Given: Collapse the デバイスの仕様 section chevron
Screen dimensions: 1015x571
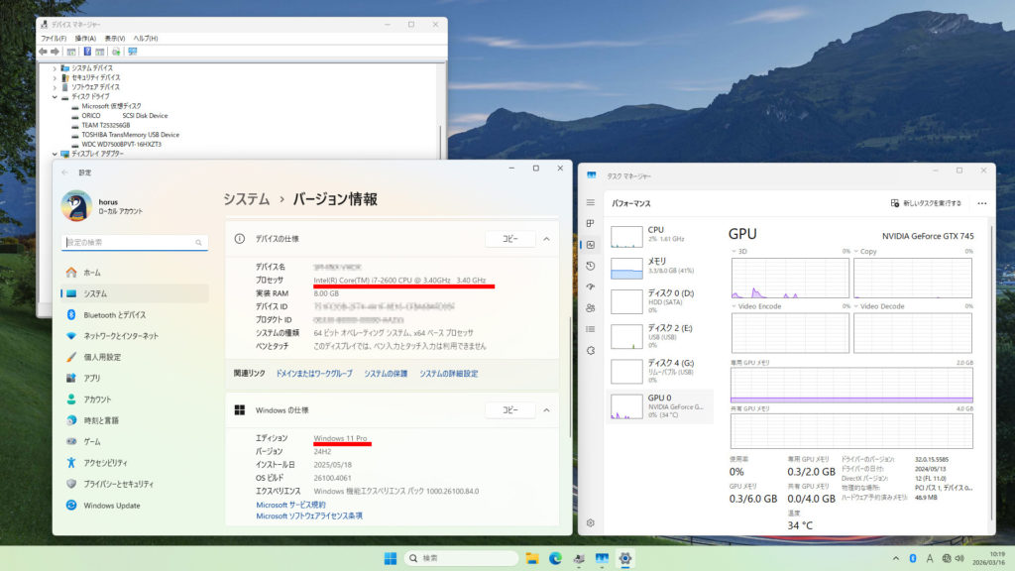Looking at the screenshot, I should click(546, 239).
